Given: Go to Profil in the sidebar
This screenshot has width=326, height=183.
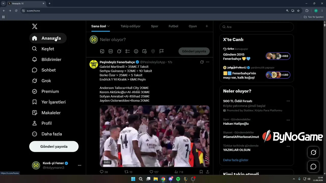Looking at the screenshot, I should click(42, 123).
